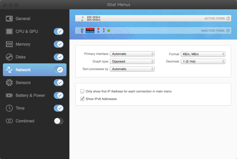Select the red and blue triangles item
237x159 pixels.
tap(104, 31)
